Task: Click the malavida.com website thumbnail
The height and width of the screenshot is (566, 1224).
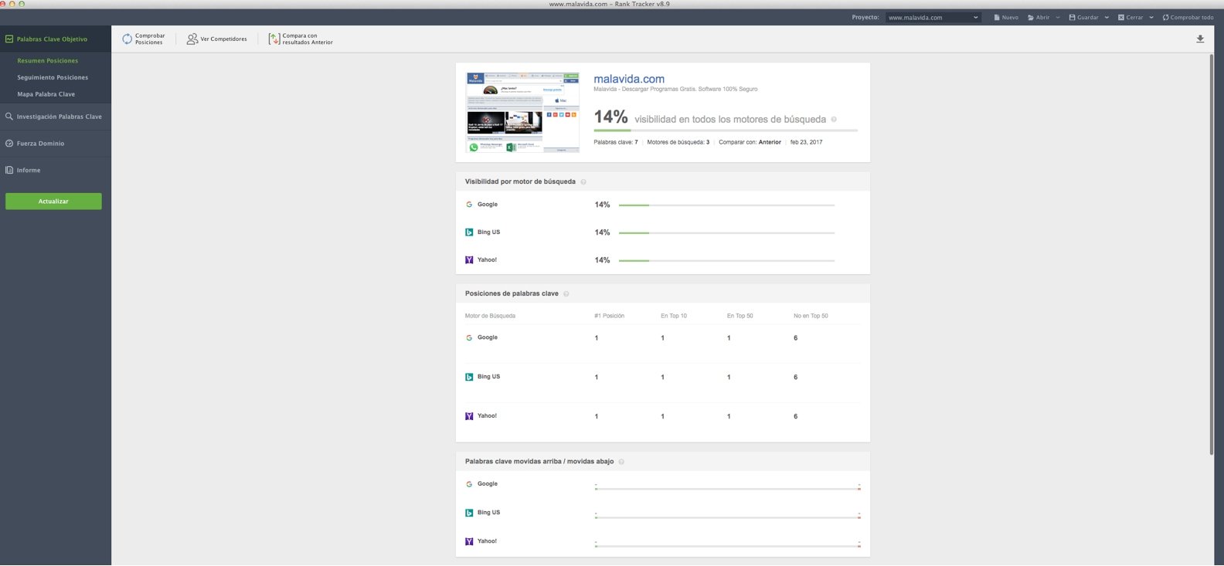Action: [523, 113]
